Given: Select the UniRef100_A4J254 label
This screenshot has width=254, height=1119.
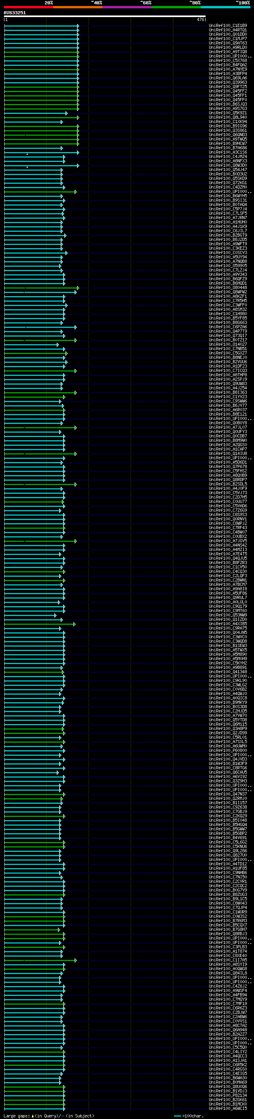Looking at the screenshot, I should (x=228, y=388).
